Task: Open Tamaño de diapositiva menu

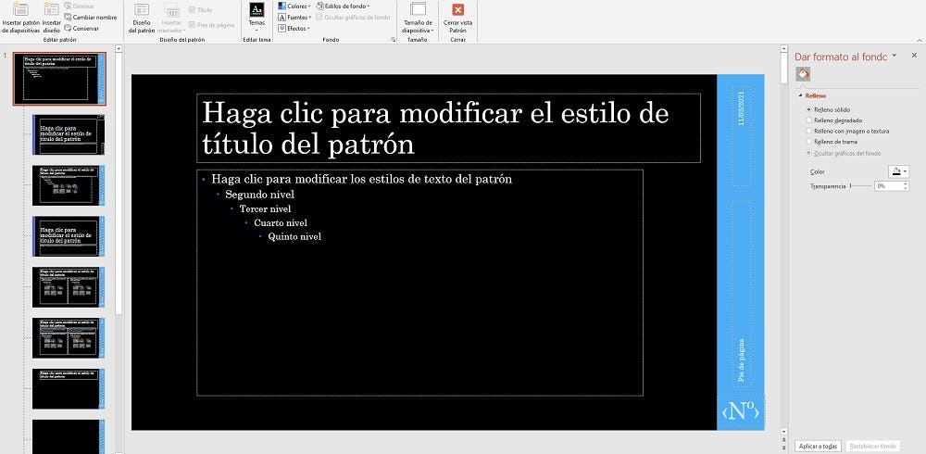Action: [x=418, y=19]
